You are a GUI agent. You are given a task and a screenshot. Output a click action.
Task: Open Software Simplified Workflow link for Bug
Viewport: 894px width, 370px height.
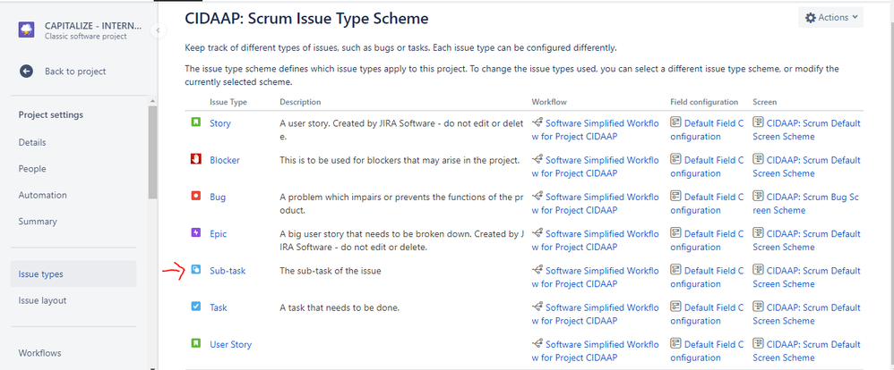(595, 204)
